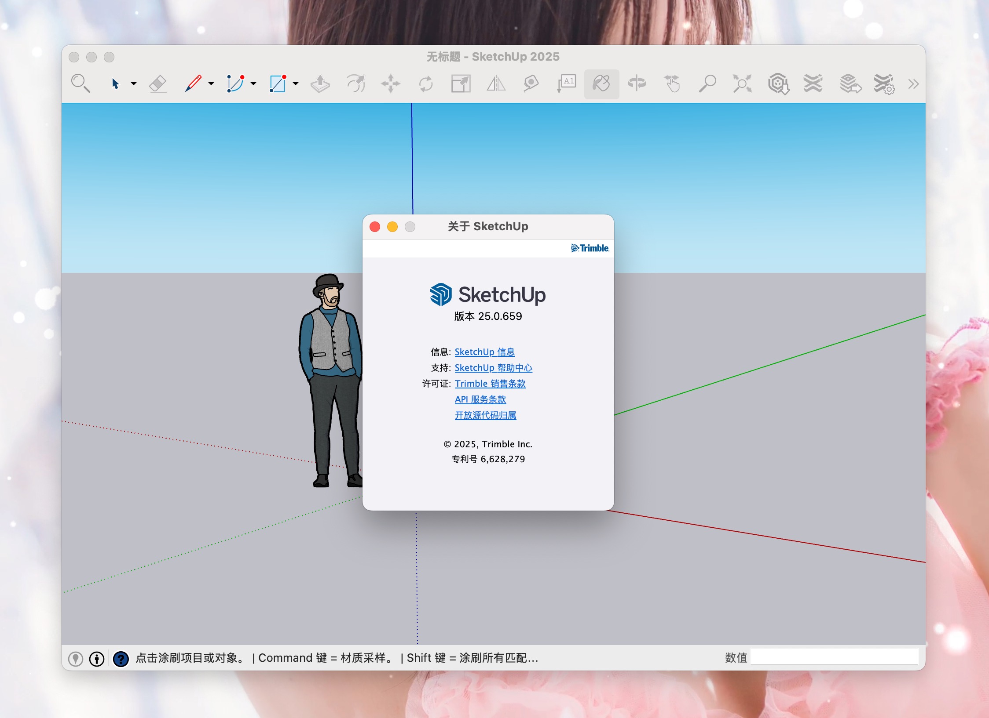
Task: Click the scale figure man in viewport
Action: coord(331,381)
